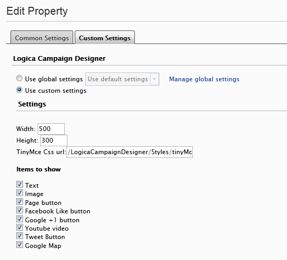Disable the Youtube video checkbox
The image size is (287, 260).
point(19,227)
